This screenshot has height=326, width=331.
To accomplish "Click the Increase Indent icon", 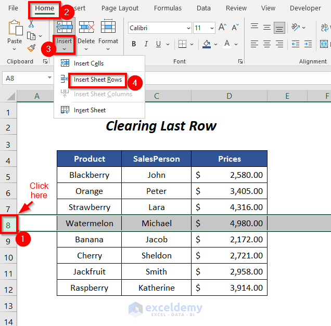I will pos(308,44).
